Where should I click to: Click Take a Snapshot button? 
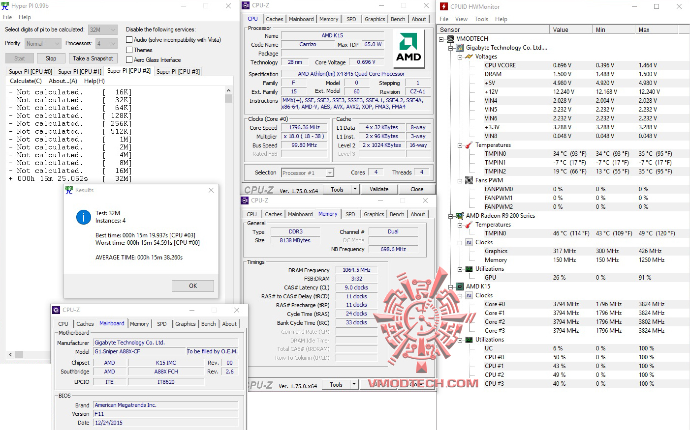[x=93, y=58]
